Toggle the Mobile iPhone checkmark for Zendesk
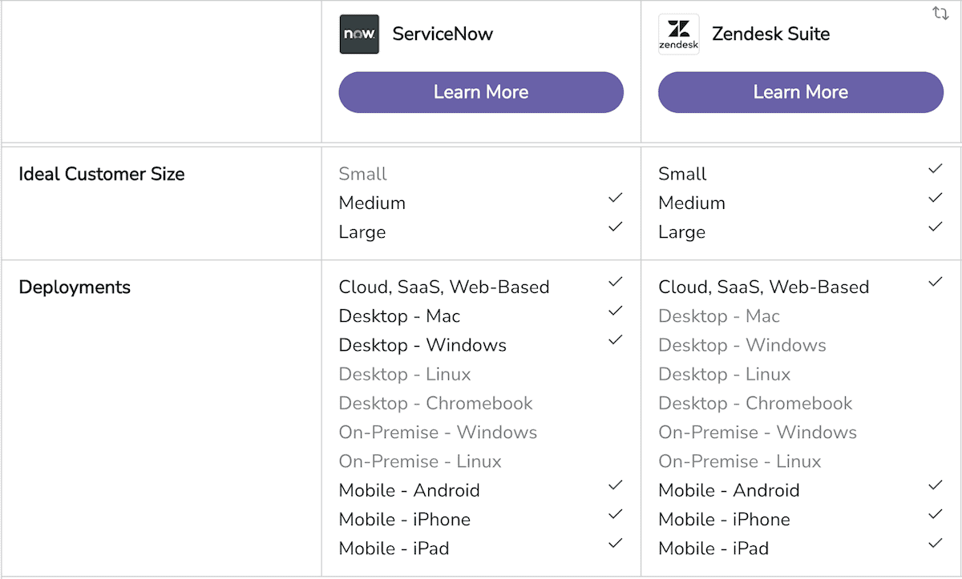 click(936, 513)
